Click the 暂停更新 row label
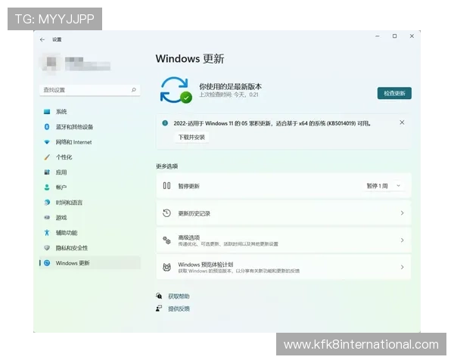 [188, 186]
